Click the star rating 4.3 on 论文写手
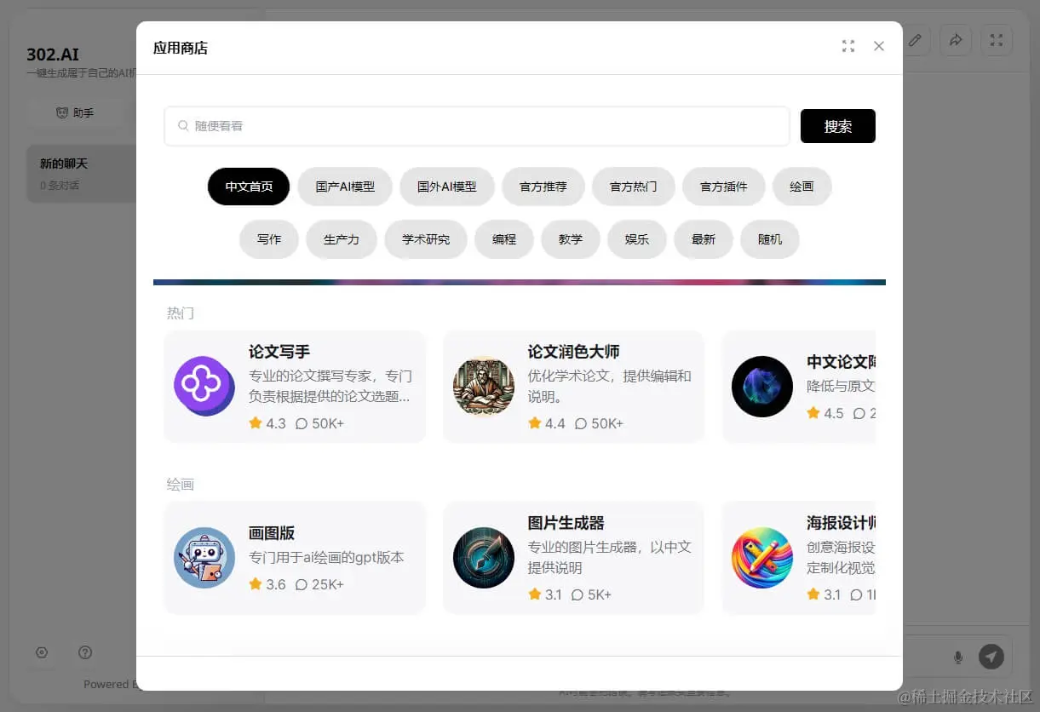 tap(267, 423)
